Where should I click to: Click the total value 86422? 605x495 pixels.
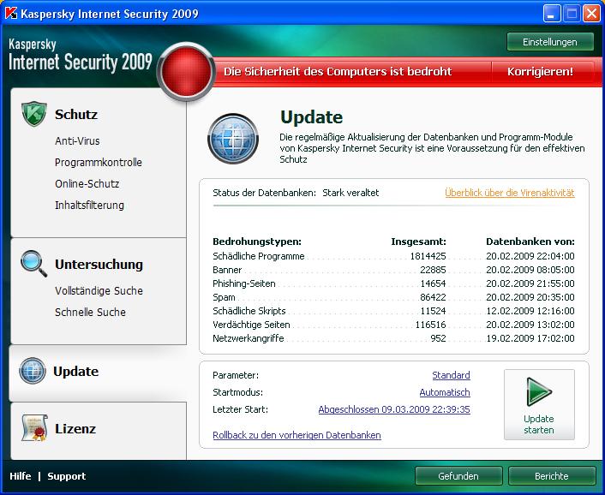433,298
